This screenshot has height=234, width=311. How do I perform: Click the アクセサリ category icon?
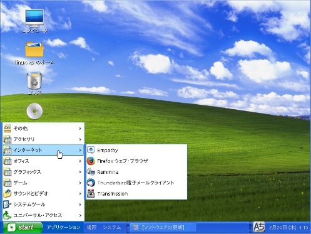(x=8, y=139)
